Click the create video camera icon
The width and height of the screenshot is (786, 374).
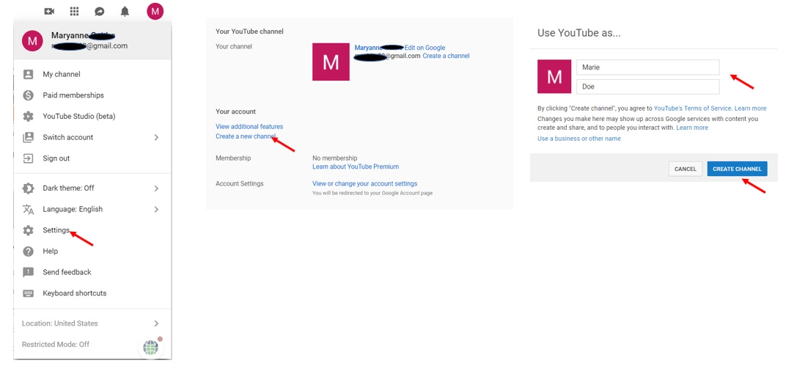(x=49, y=11)
